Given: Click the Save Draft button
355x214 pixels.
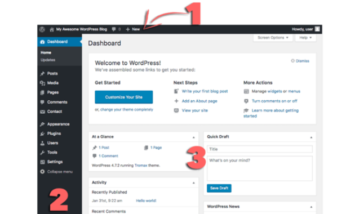Looking at the screenshot, I should click(x=219, y=188).
